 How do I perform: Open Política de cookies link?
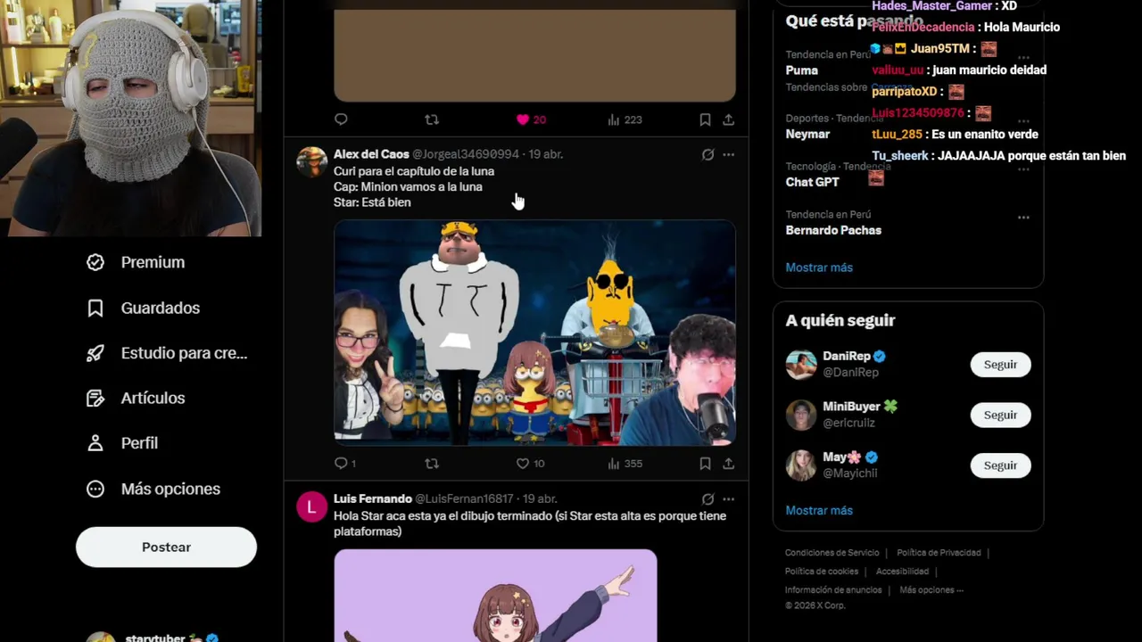[822, 572]
